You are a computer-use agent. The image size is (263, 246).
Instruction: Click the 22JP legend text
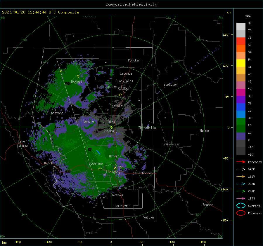point(251,191)
